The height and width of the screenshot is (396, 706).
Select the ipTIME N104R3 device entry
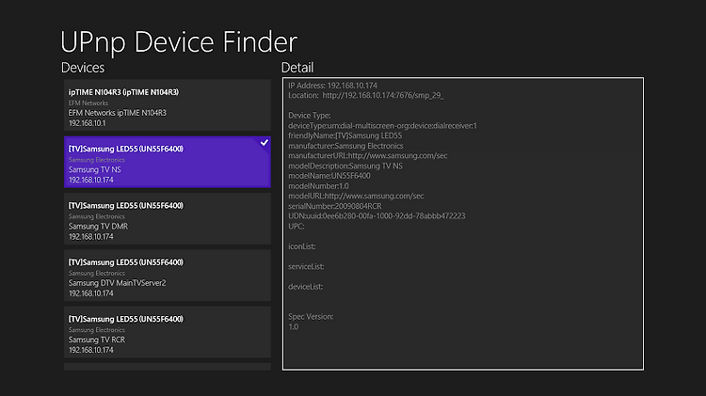click(167, 105)
